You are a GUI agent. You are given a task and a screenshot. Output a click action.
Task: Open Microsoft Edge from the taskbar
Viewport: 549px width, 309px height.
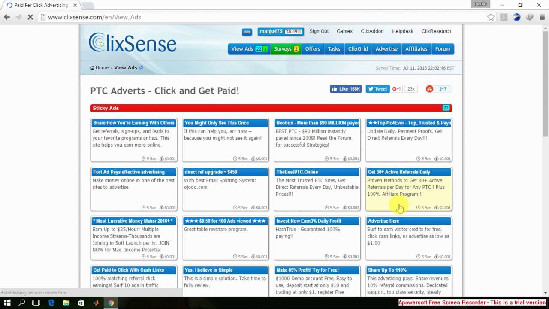pos(51,303)
